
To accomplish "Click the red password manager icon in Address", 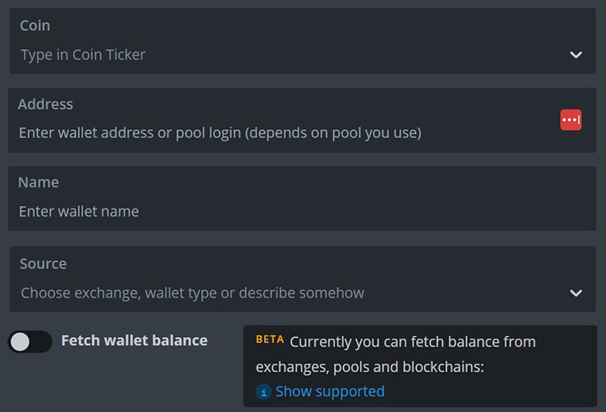I will [x=570, y=120].
